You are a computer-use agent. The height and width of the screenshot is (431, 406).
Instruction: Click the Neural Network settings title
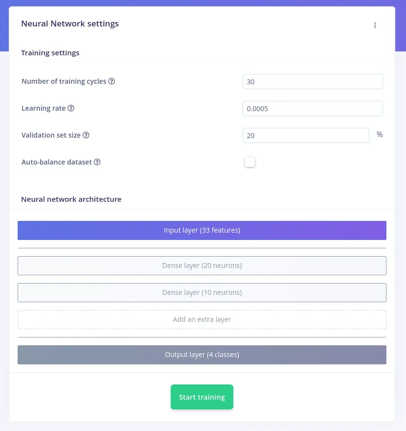70,24
